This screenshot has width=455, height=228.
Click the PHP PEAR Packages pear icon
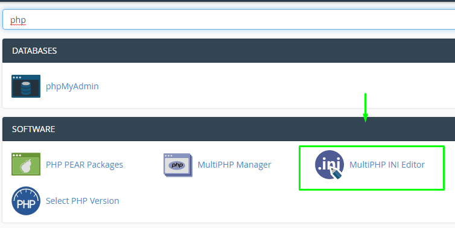point(26,164)
